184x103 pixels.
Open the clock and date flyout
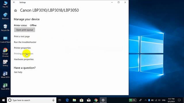(171, 100)
